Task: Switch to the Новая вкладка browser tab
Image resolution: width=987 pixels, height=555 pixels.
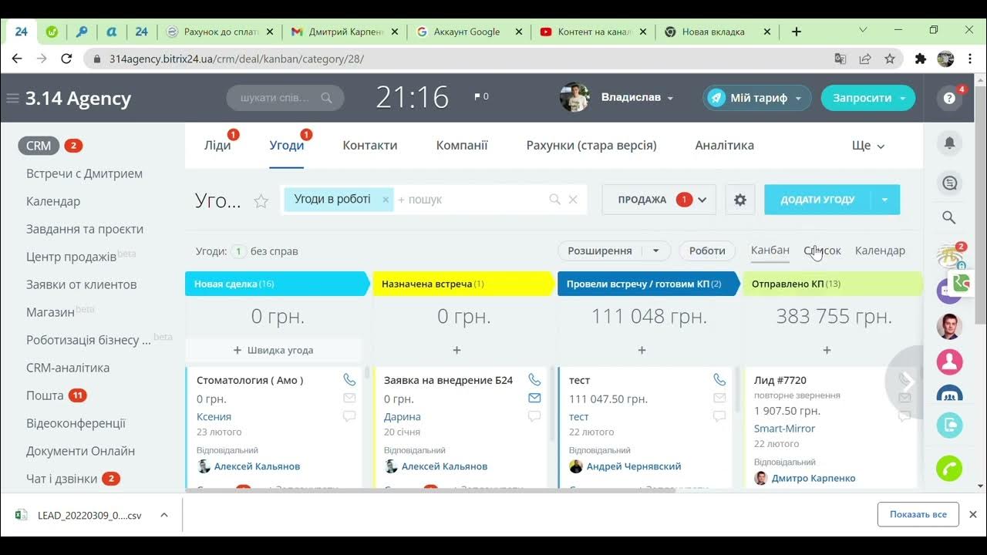Action: (x=713, y=32)
